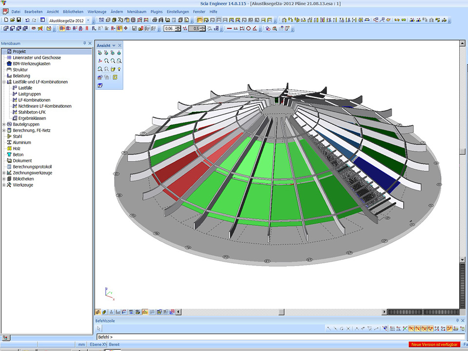Pin the Menübaum panel
Screen dimensions: 468x351
[84, 43]
